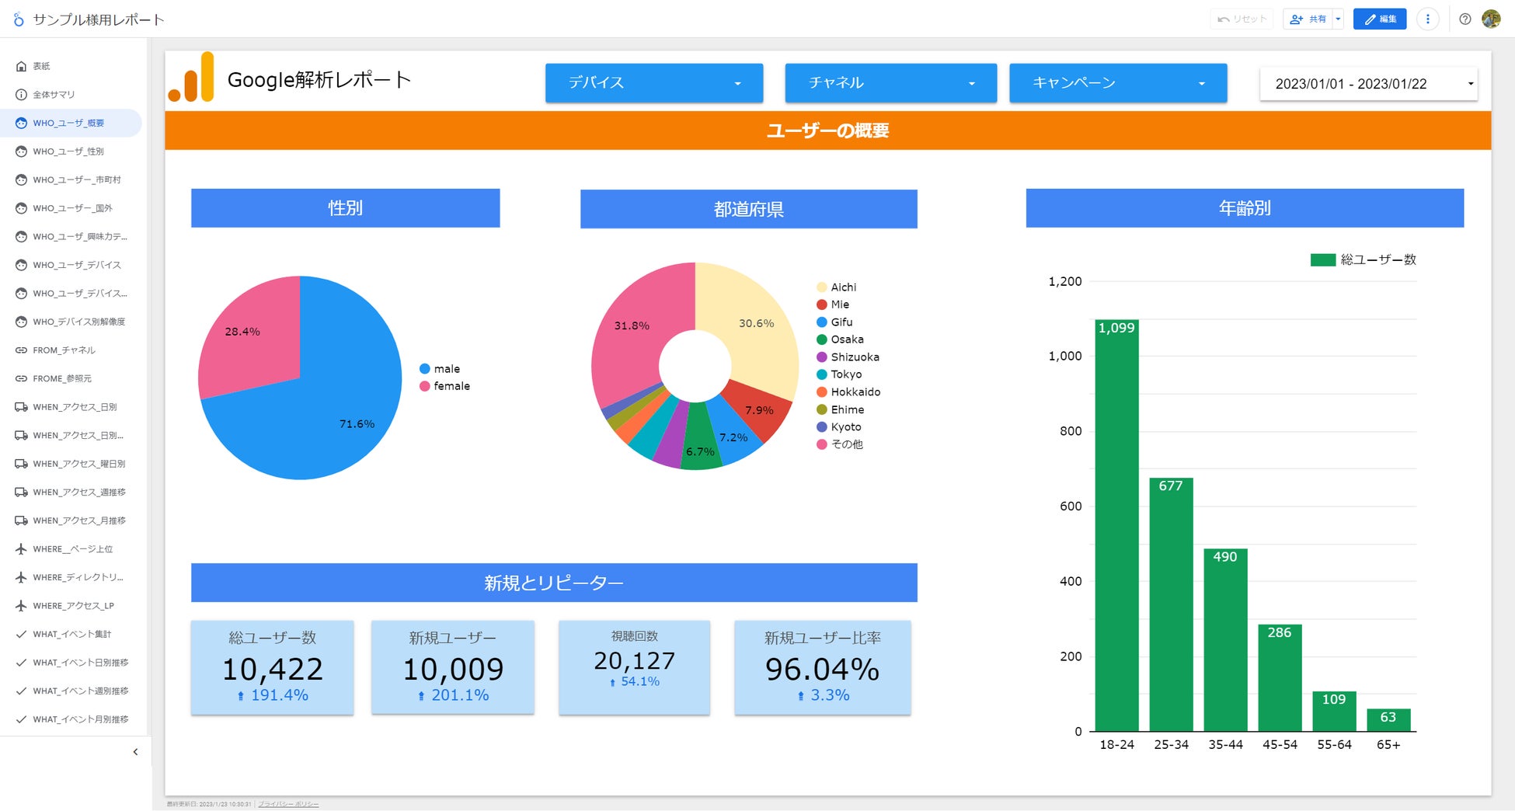Click the 新規ユーザー scorecard showing 10,009
The image size is (1515, 811).
pos(453,668)
